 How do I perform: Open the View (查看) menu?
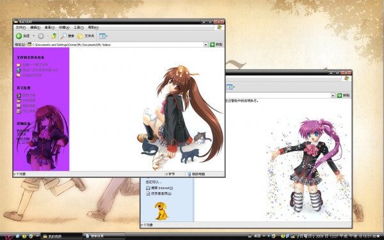pos(50,28)
